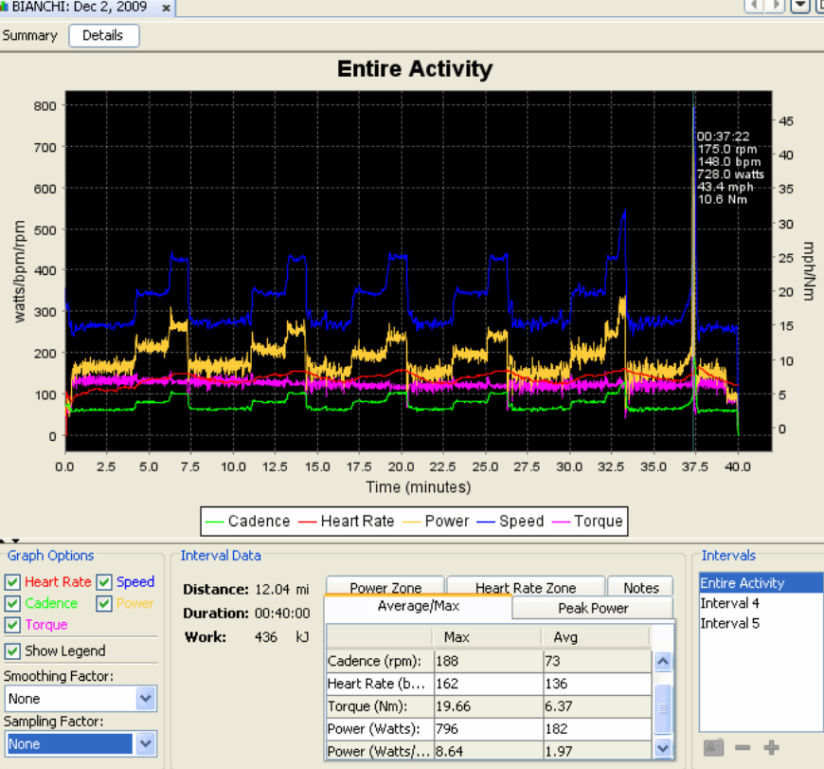This screenshot has height=769, width=824.
Task: Toggle the Power checkbox in Graph Options
Action: (x=104, y=603)
